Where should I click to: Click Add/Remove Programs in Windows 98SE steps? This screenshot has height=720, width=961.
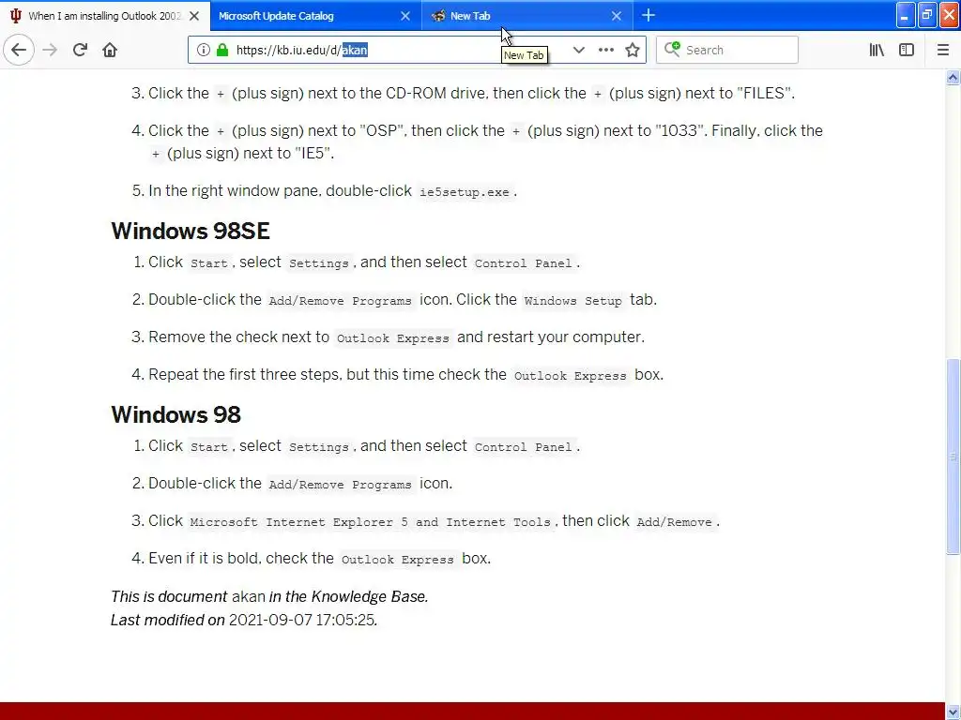pyautogui.click(x=340, y=301)
